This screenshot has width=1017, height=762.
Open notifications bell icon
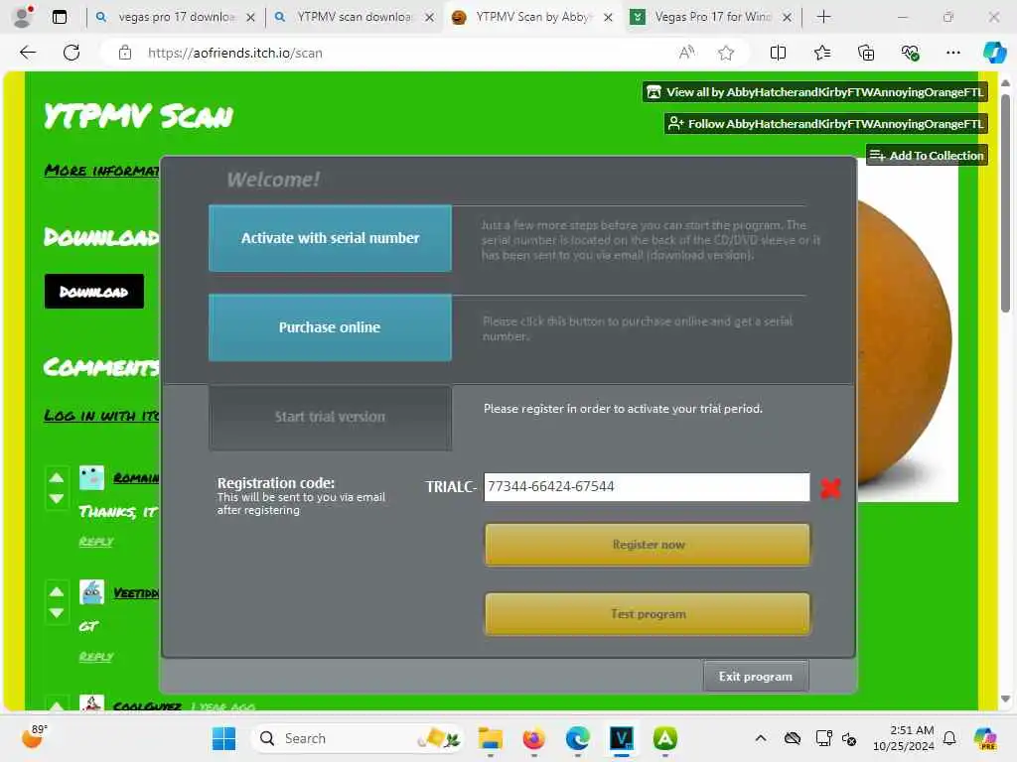click(949, 738)
